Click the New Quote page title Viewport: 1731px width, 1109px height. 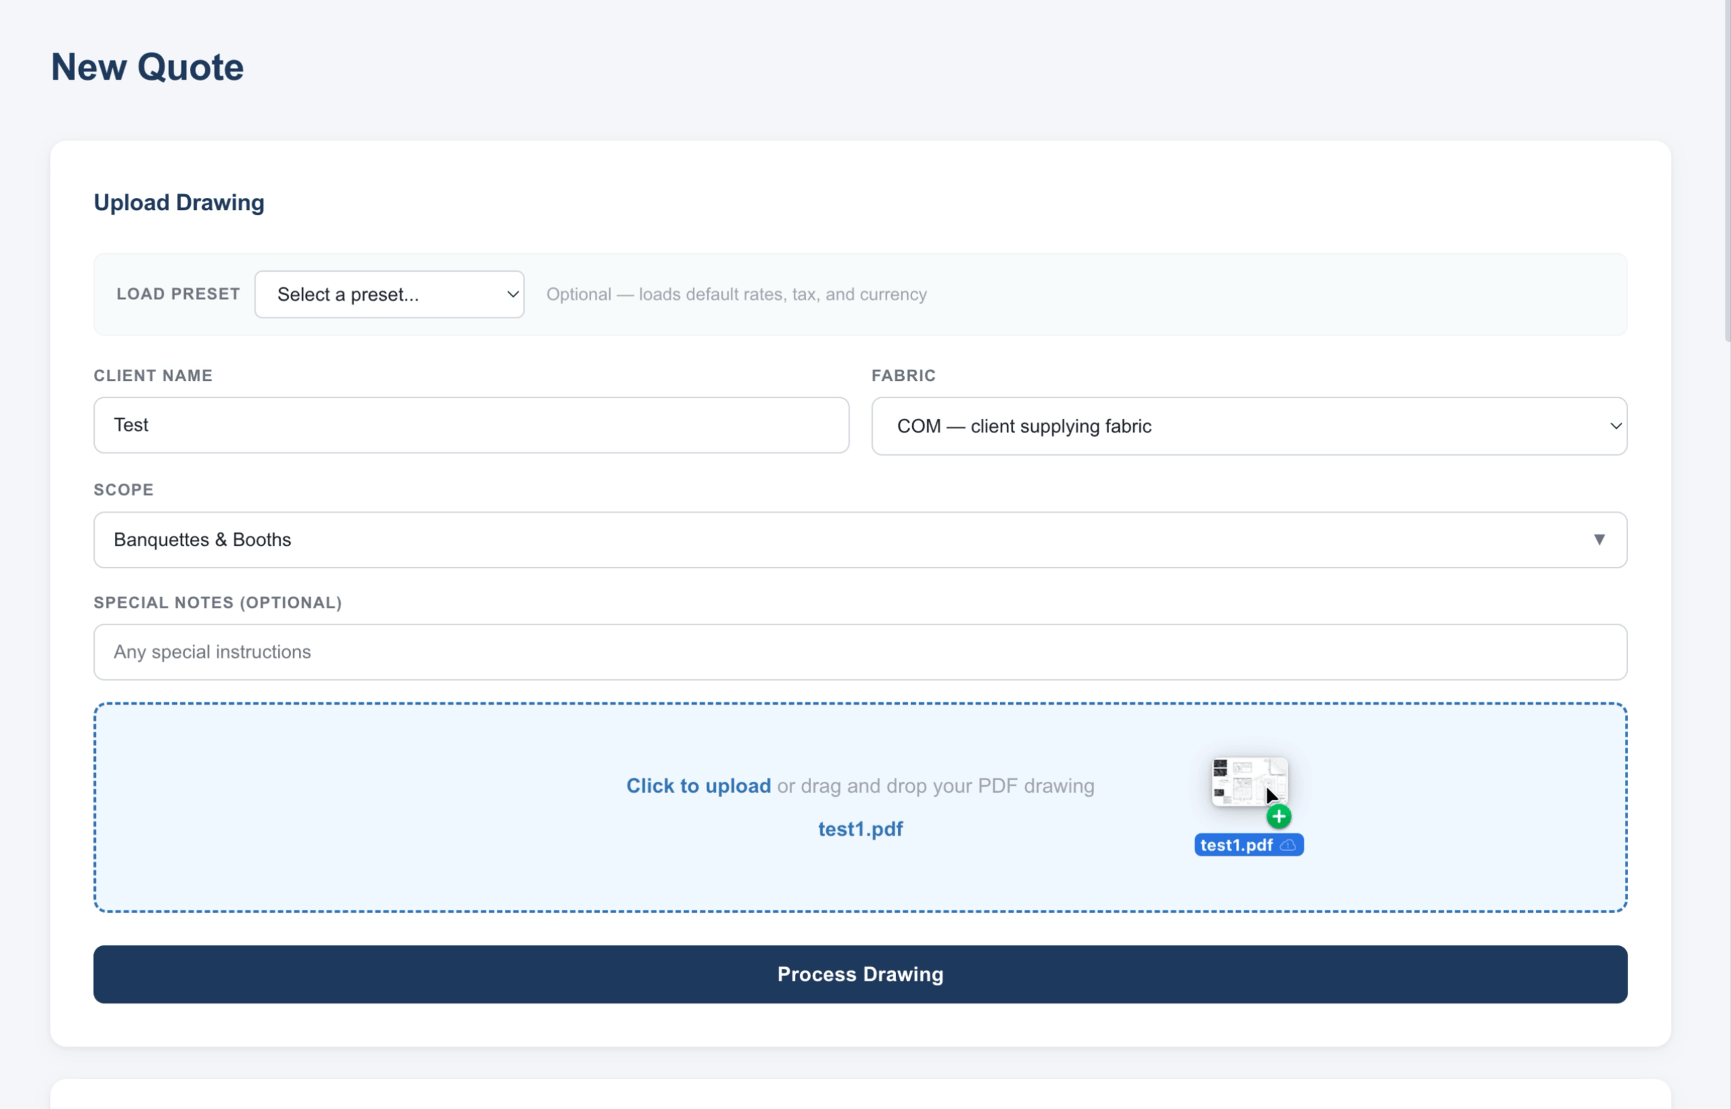(147, 67)
